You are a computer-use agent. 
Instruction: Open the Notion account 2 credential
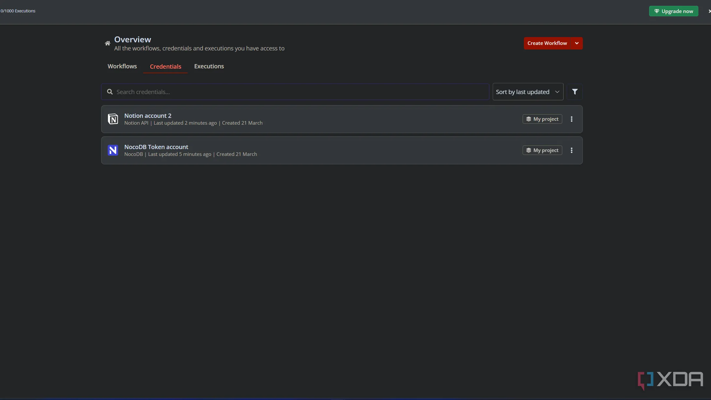pyautogui.click(x=148, y=116)
